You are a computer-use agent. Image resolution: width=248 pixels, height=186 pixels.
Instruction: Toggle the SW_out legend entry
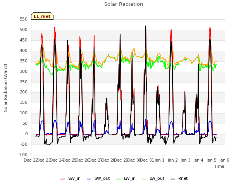[x=98, y=178]
